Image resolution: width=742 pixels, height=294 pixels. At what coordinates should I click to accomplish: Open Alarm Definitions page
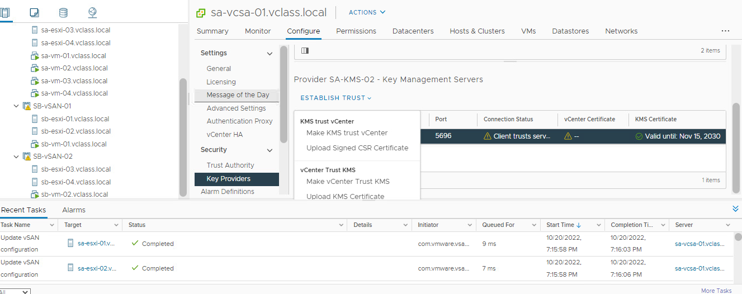pyautogui.click(x=228, y=192)
